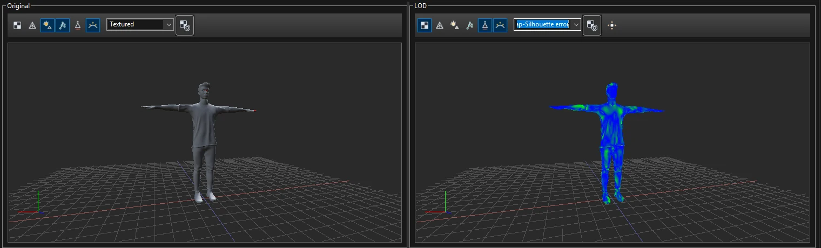Toggle checkerboard background in LOD panel
The image size is (821, 248).
click(425, 25)
